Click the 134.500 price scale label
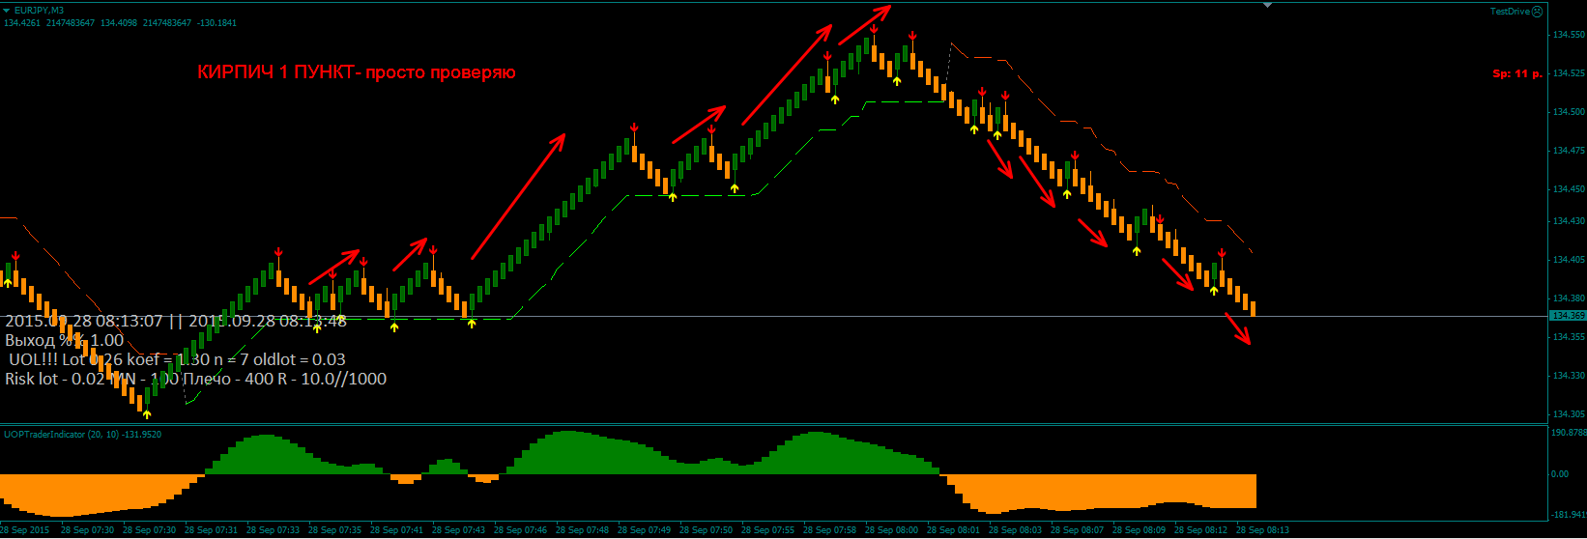The width and height of the screenshot is (1587, 539). (1568, 112)
